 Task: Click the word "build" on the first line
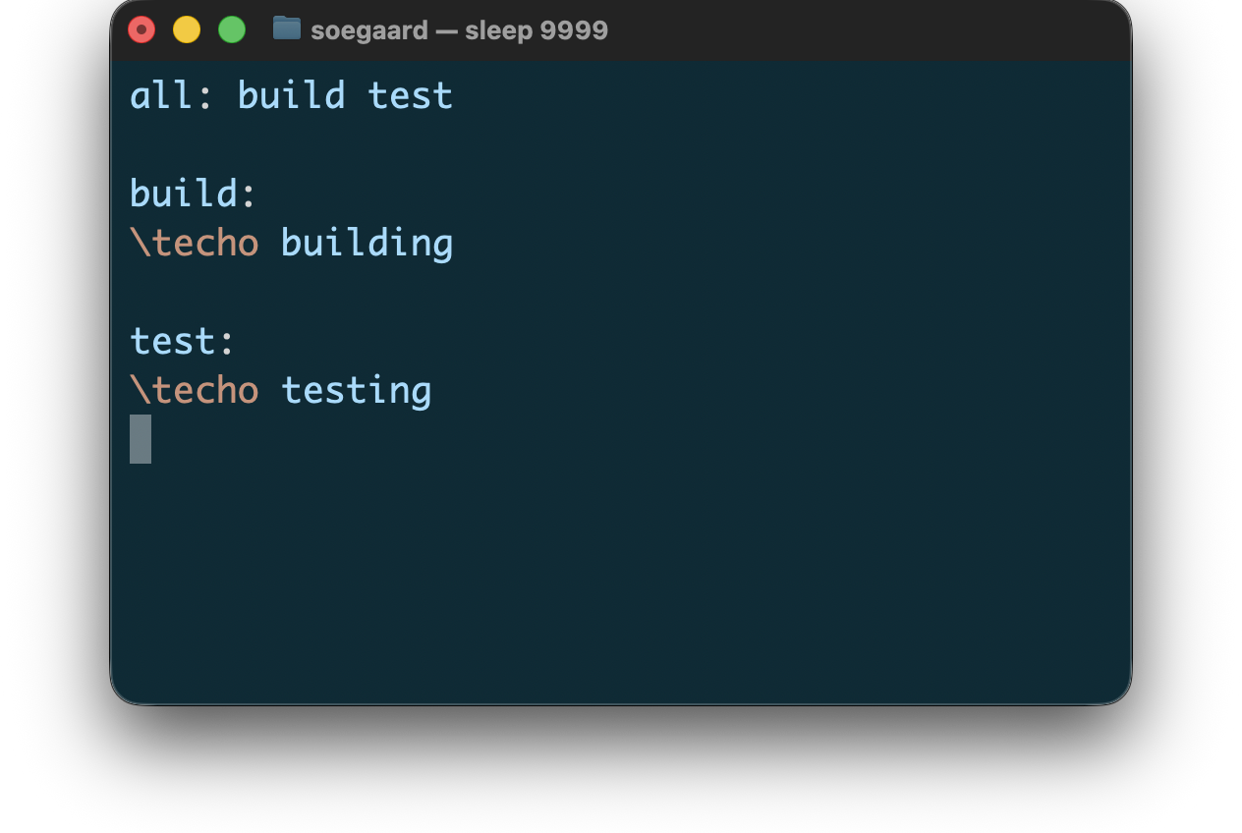[x=291, y=96]
